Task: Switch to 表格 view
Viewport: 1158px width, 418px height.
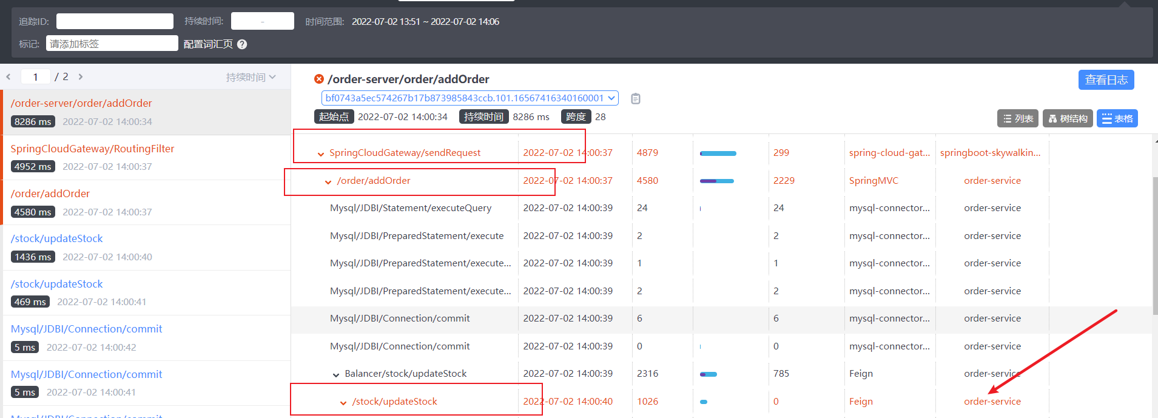Action: coord(1117,118)
